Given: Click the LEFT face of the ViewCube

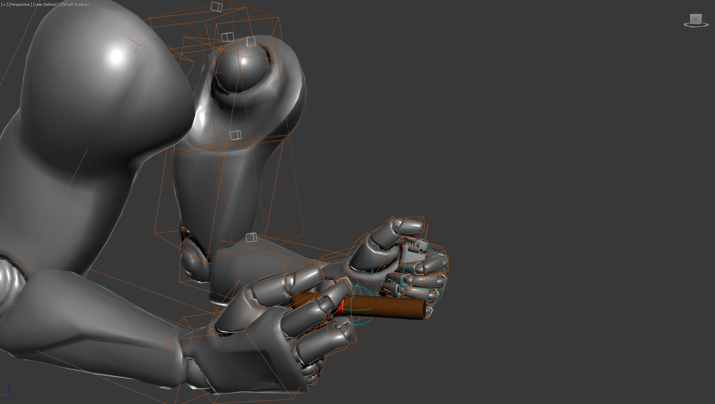Looking at the screenshot, I should click(695, 19).
